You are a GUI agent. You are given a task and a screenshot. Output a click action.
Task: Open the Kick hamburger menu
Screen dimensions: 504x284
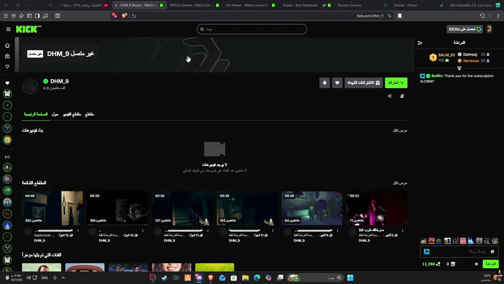pyautogui.click(x=8, y=29)
